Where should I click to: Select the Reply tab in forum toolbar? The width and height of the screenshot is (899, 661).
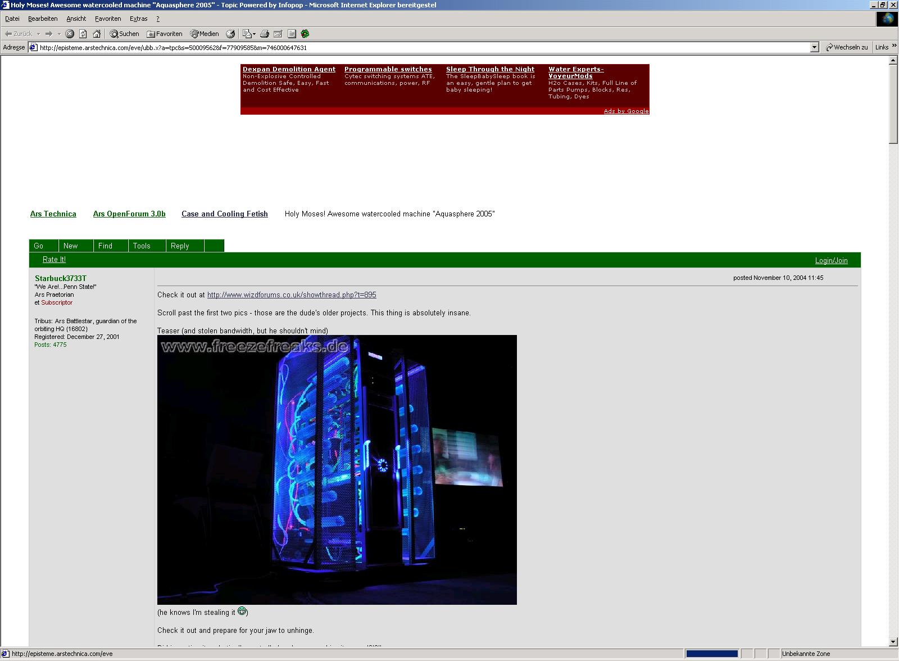tap(180, 246)
